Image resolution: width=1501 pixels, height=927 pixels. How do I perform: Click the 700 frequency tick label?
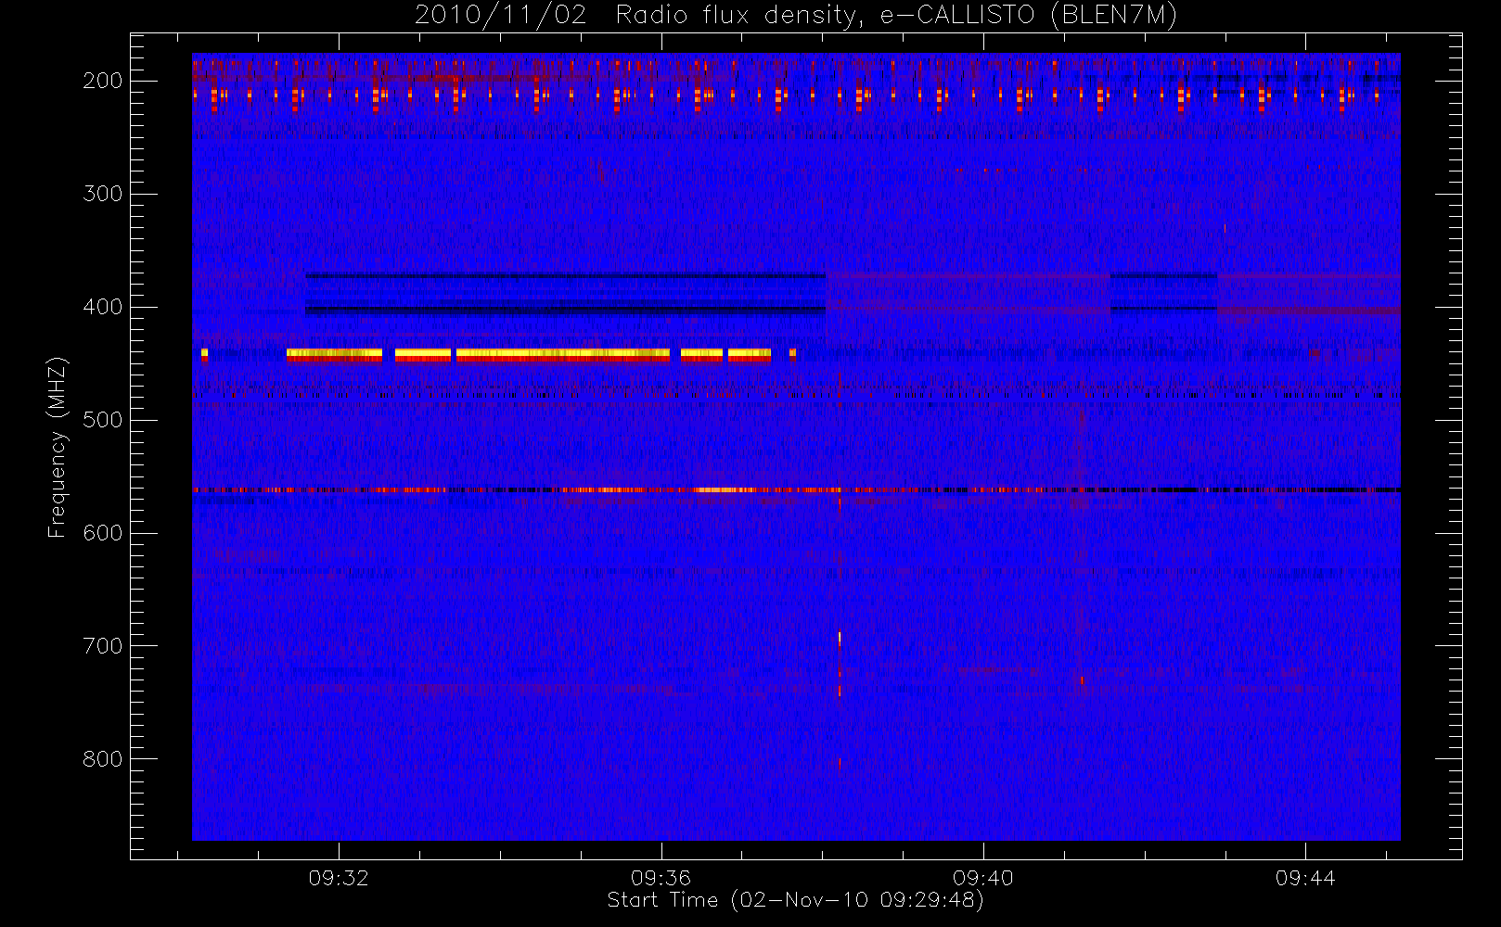pyautogui.click(x=102, y=646)
